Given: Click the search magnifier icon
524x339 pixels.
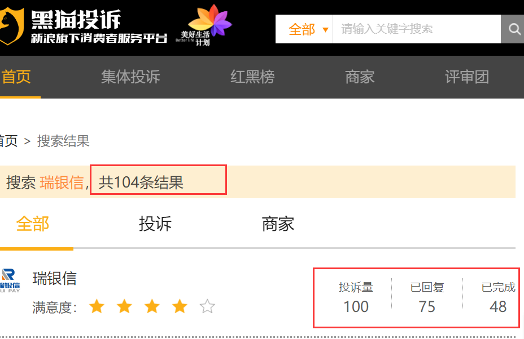Looking at the screenshot, I should 514,29.
